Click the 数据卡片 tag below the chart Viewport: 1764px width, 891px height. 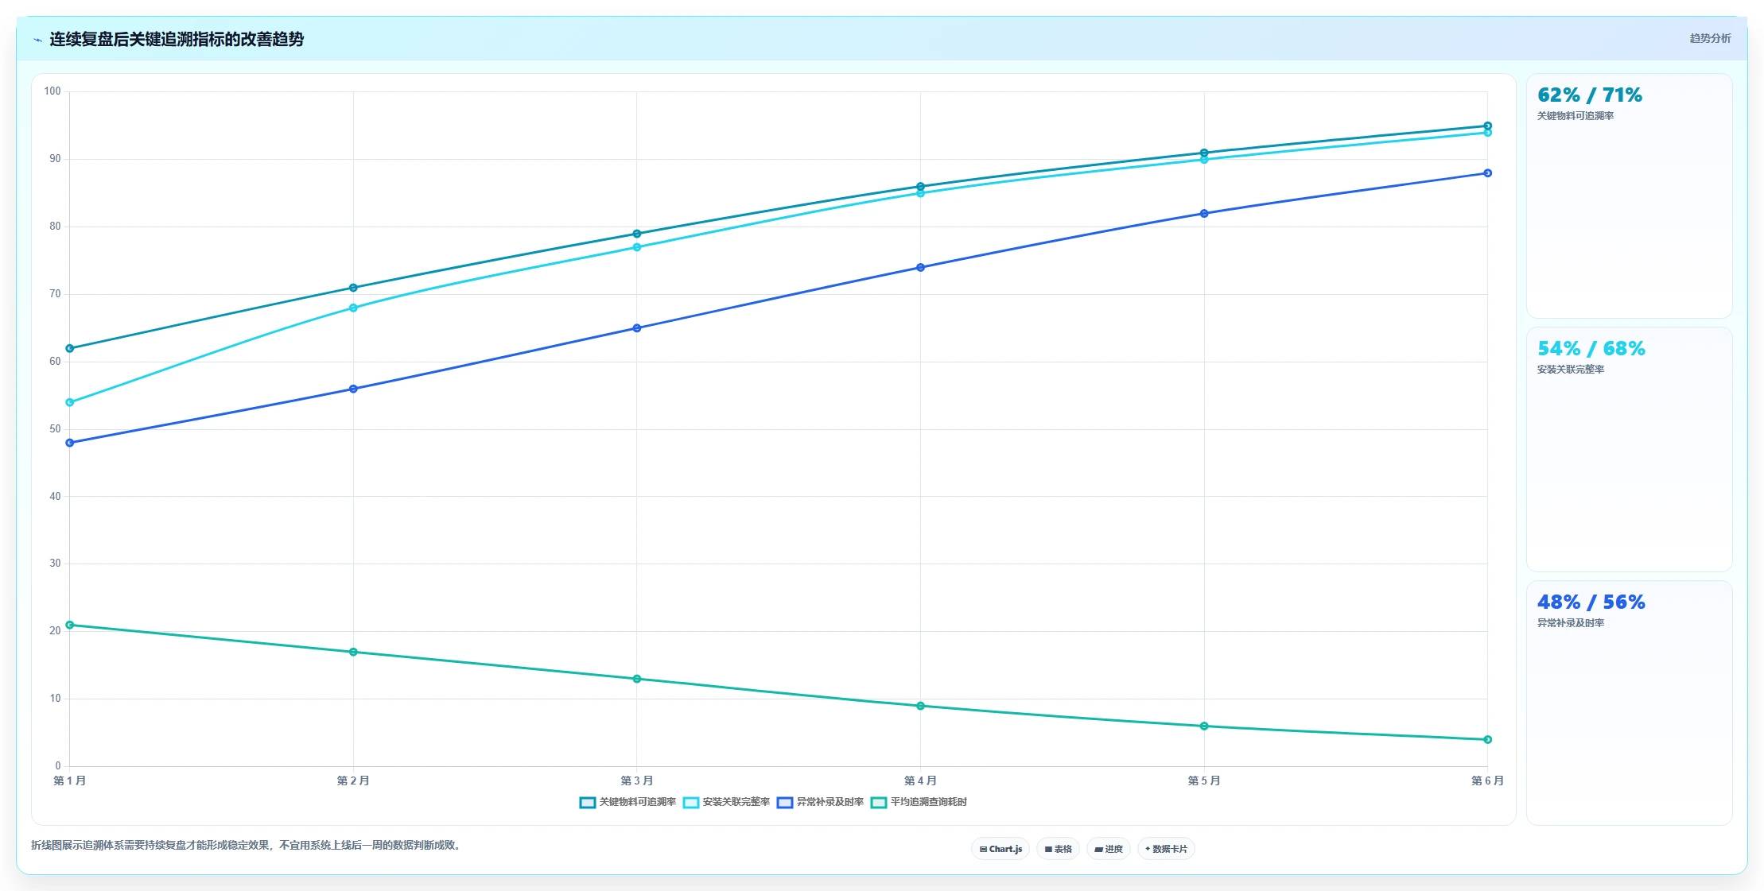(1166, 849)
